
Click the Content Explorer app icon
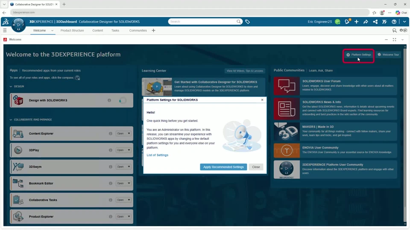(18, 133)
